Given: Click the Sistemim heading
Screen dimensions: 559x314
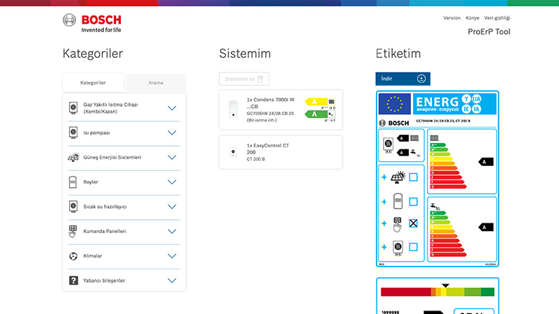Looking at the screenshot, I should [245, 54].
